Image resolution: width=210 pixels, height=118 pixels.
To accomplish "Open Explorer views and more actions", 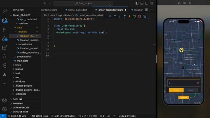I will tap(36, 10).
